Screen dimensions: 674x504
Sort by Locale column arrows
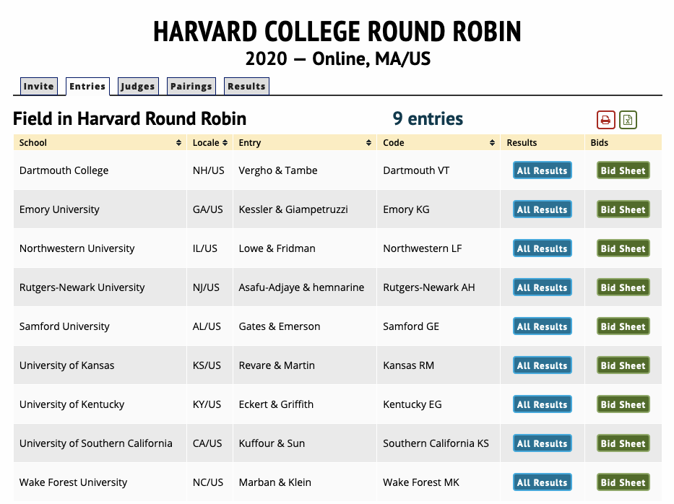(x=225, y=143)
